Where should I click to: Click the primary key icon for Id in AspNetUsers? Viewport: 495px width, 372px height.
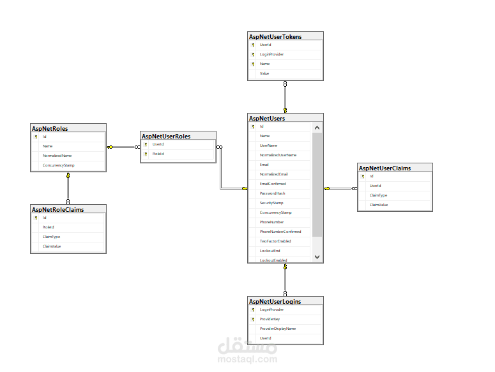pos(253,127)
